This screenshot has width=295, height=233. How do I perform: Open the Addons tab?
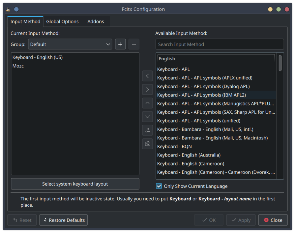pyautogui.click(x=96, y=22)
